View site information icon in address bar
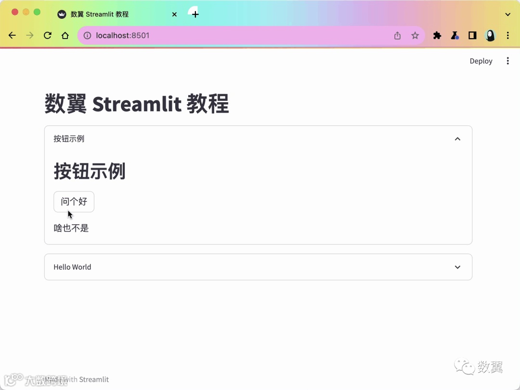 pos(87,36)
